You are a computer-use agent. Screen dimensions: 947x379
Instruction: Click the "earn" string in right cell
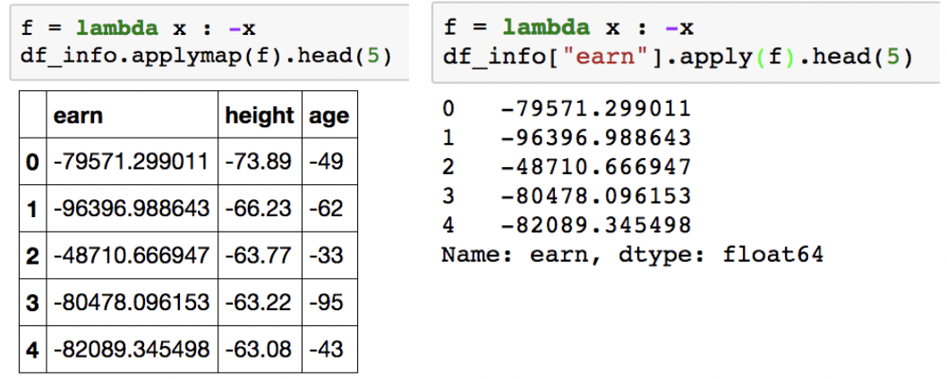(604, 57)
